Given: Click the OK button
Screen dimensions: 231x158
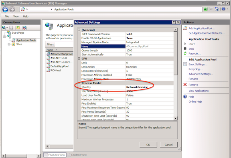Looking at the screenshot, I should click(x=148, y=145).
